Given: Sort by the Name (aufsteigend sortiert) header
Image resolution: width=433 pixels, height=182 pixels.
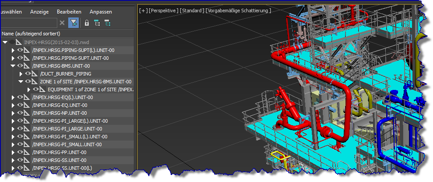Looking at the screenshot, I should tap(67, 34).
